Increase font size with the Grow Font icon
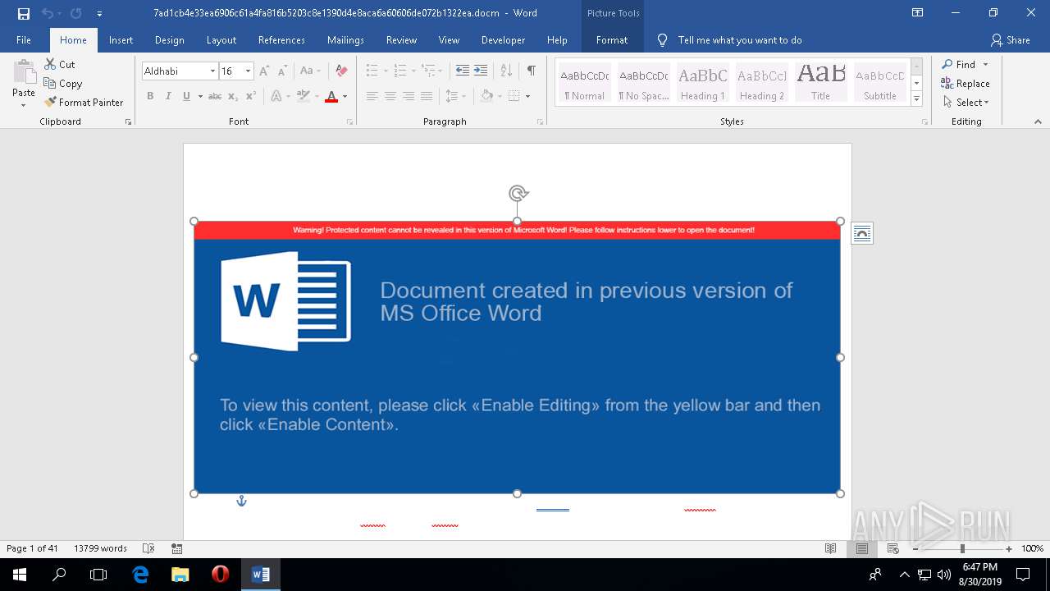 point(264,71)
